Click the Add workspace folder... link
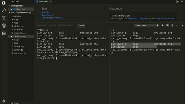The image size is (185, 104). click(52, 18)
